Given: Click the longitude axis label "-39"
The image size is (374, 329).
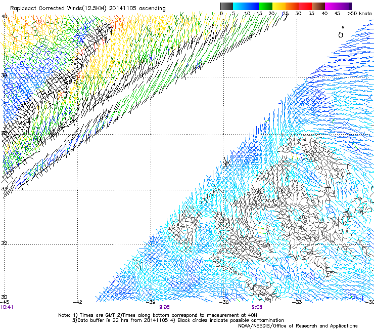Looking at the screenshot, I should (x=151, y=302).
